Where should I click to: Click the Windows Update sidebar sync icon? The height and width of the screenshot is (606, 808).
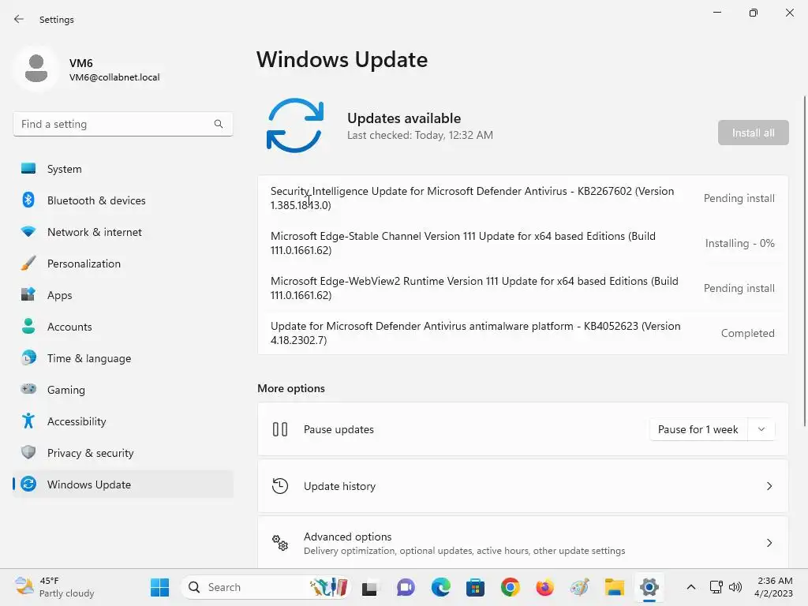pyautogui.click(x=28, y=484)
